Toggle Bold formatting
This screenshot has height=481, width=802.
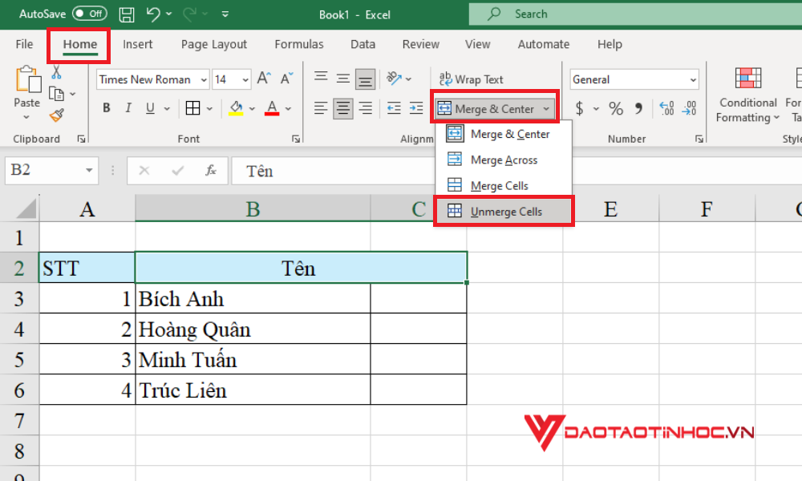[107, 108]
